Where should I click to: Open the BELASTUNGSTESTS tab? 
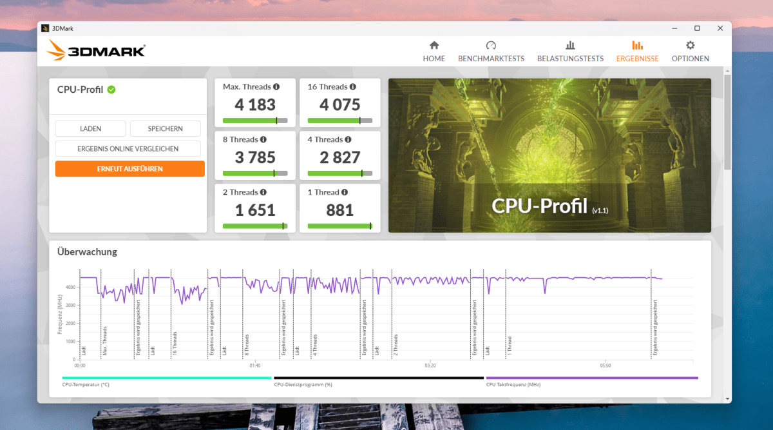[x=570, y=52]
